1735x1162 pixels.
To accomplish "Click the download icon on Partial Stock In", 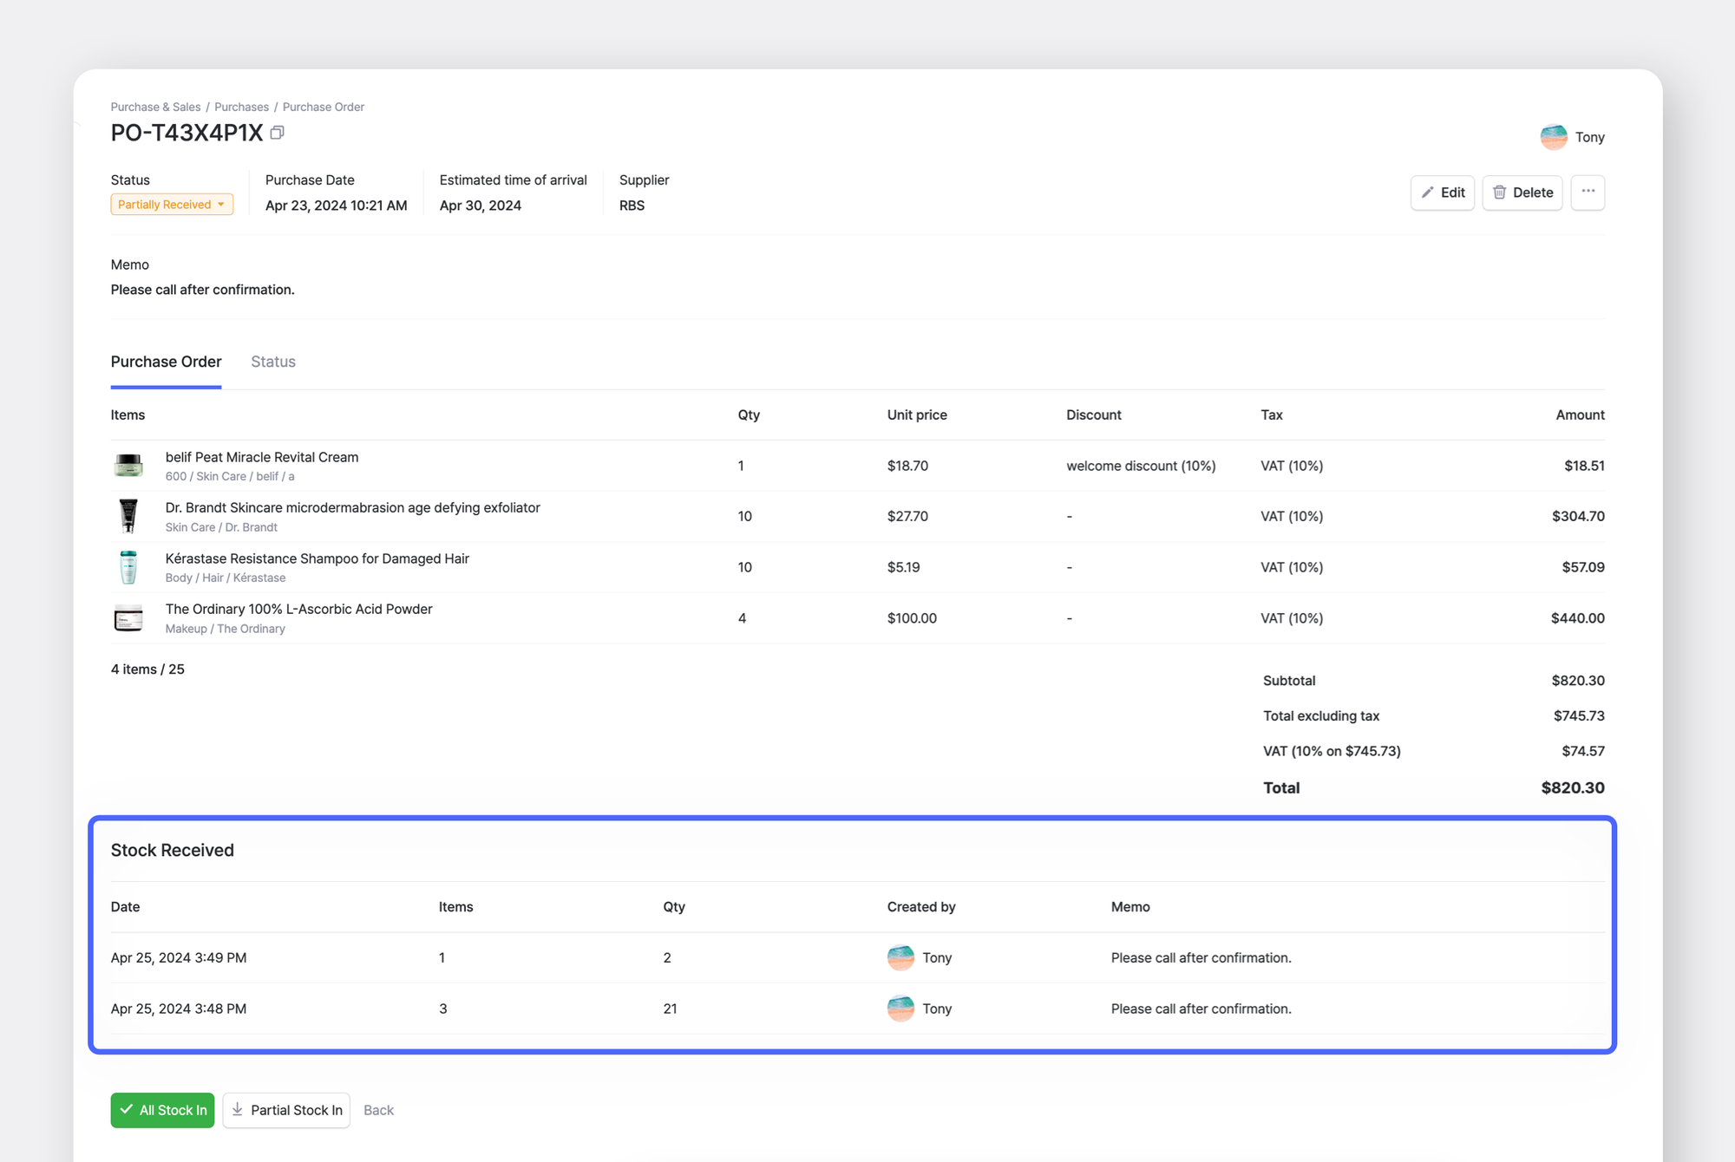I will [237, 1110].
